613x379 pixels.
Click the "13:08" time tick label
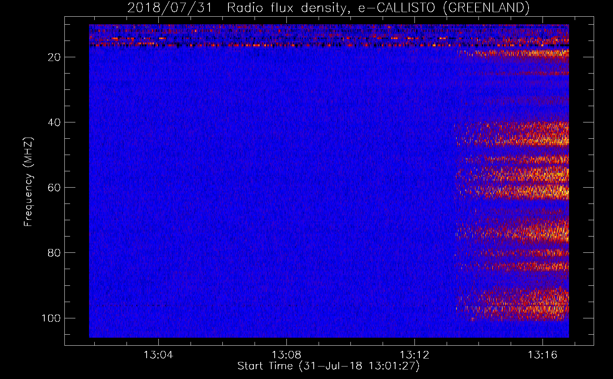point(286,355)
